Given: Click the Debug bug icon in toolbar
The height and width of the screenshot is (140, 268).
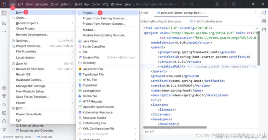Looking at the screenshot, I should pos(191,4).
